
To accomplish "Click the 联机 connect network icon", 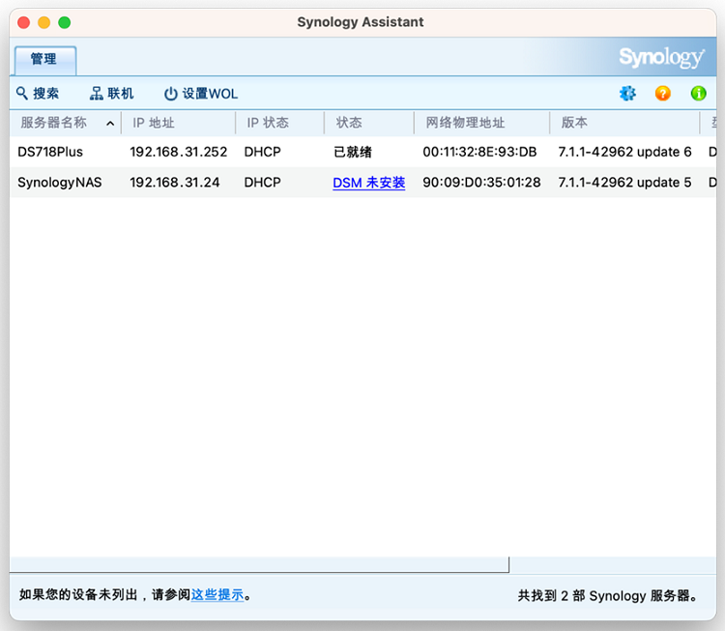I will (x=97, y=94).
